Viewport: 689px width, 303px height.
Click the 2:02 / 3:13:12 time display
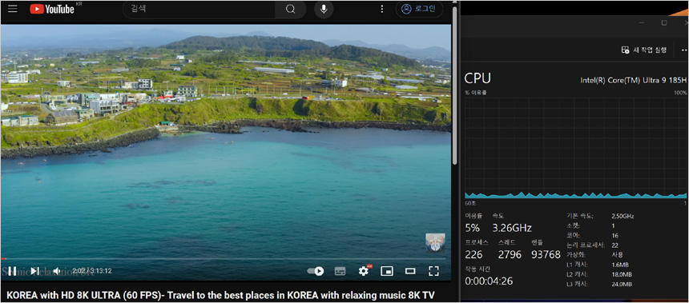coord(92,271)
